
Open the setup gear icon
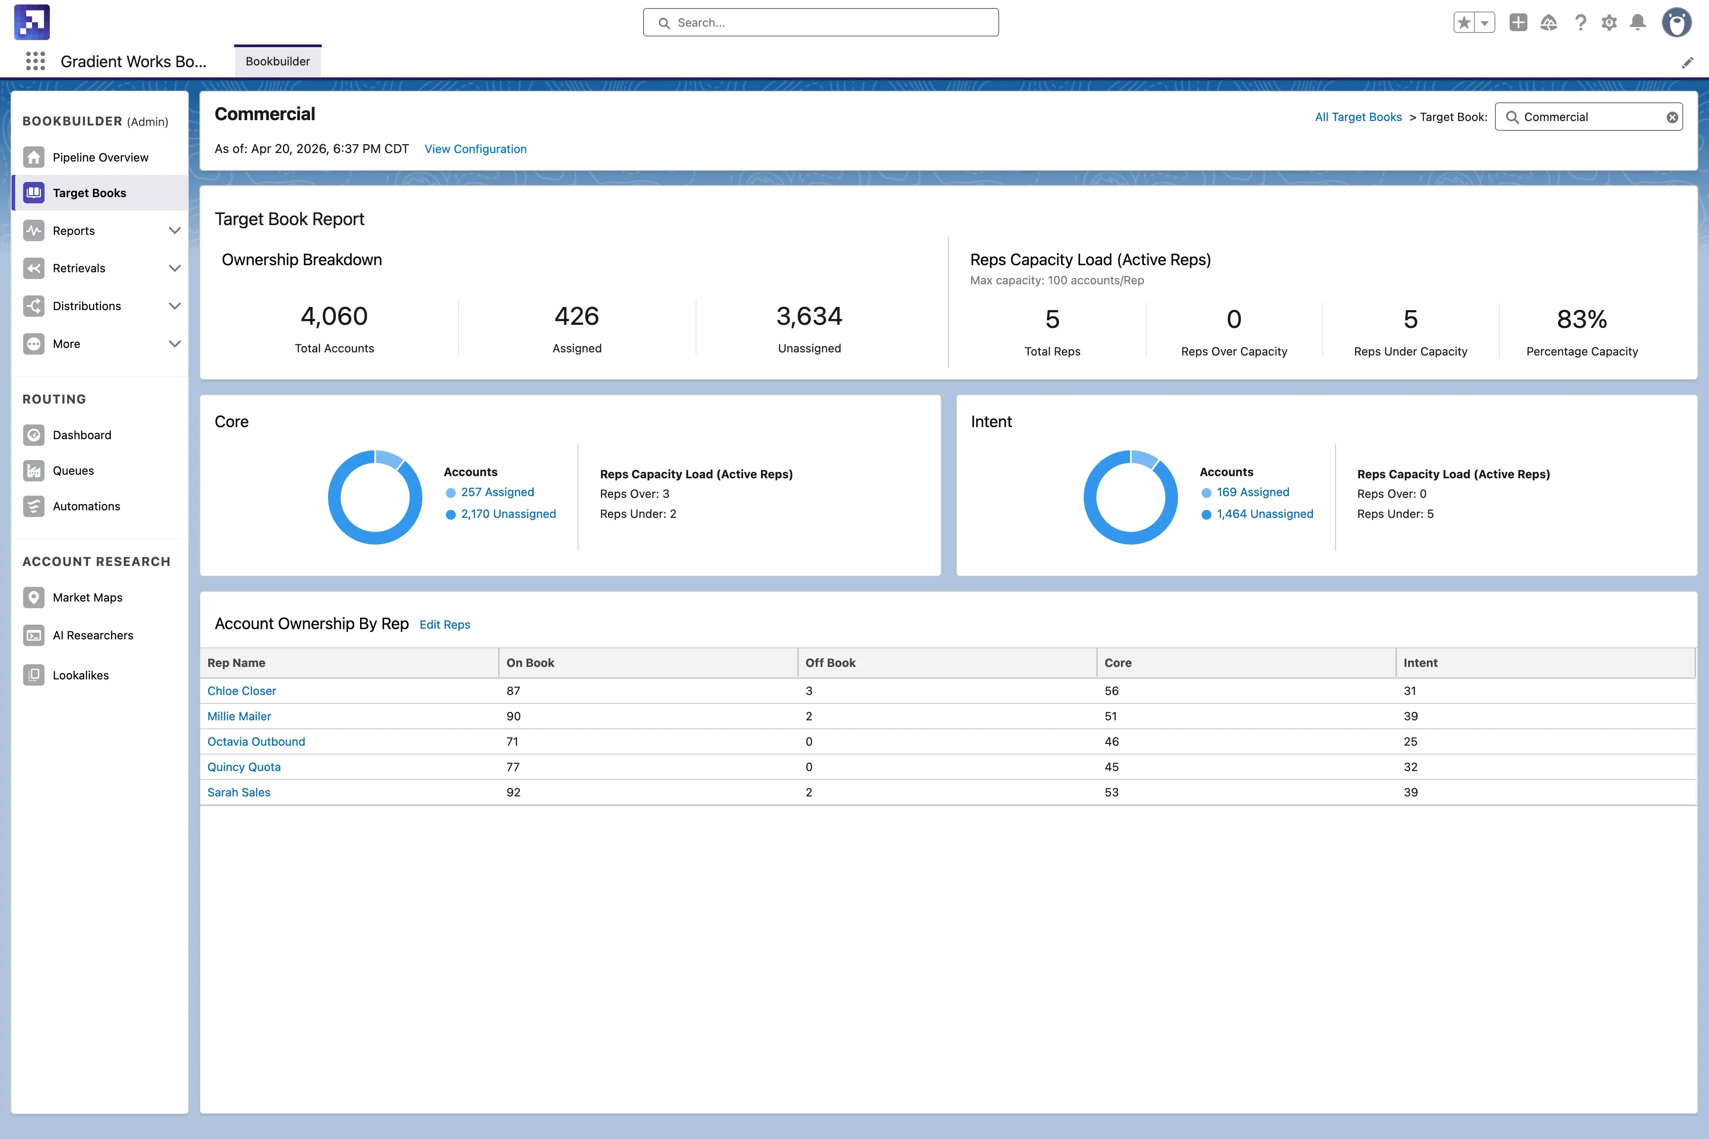click(1609, 23)
